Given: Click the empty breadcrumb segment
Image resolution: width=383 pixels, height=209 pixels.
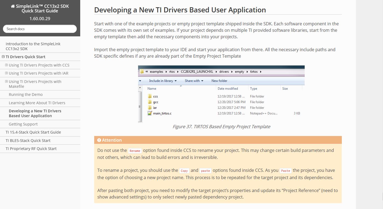Looking at the screenshot, I should pyautogui.click(x=240, y=72).
